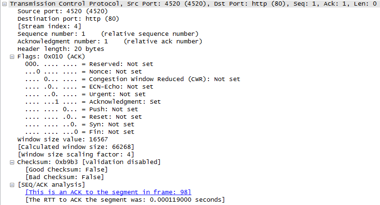Screen dimensions: 380x205
Task: Collapse the Checksum: 0xb9b3 section
Action: point(13,162)
